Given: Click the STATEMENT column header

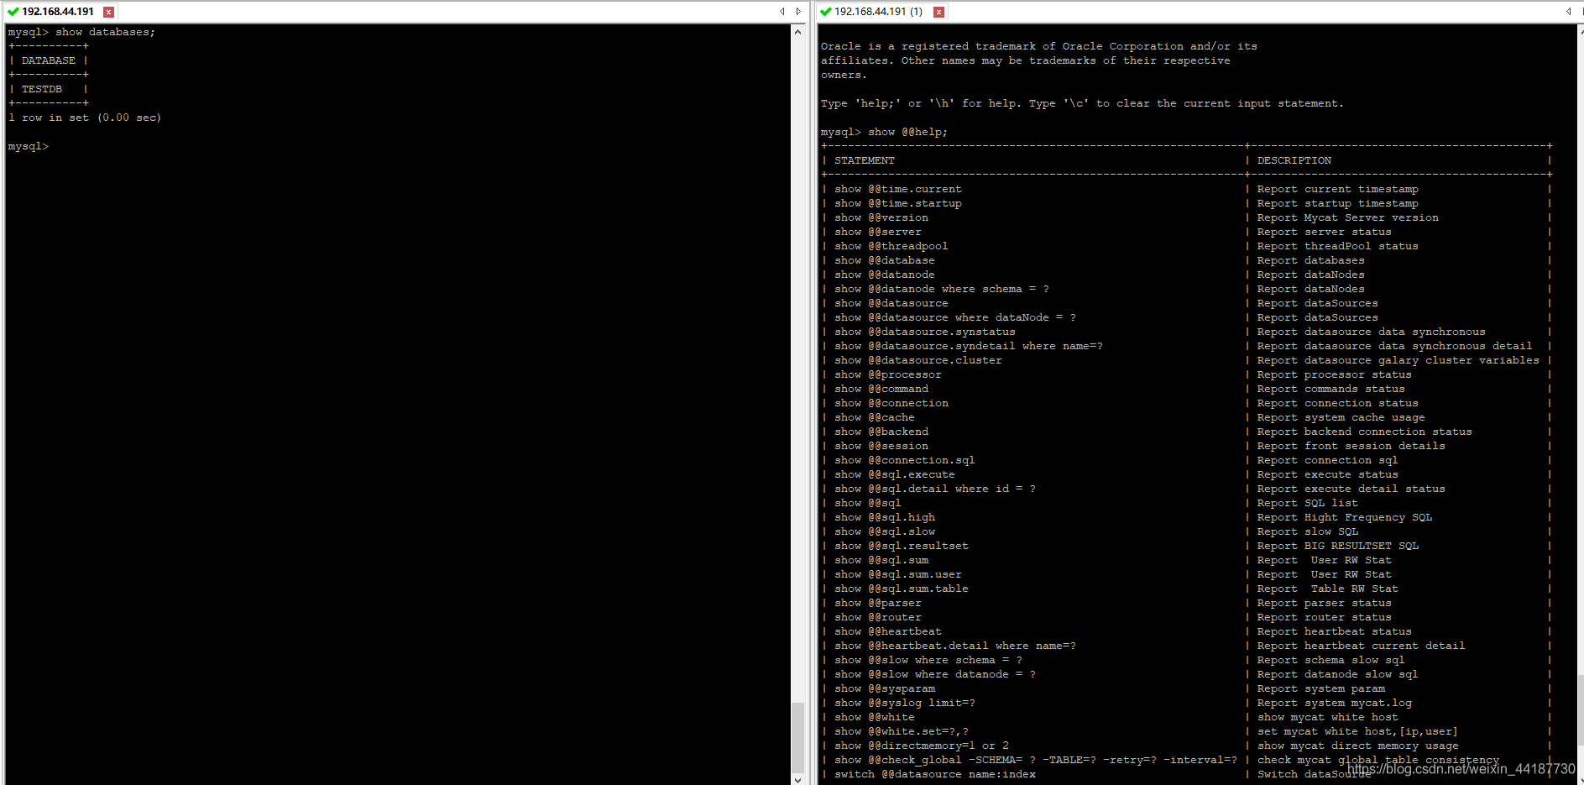Looking at the screenshot, I should tap(865, 160).
